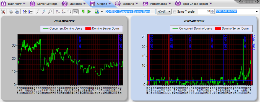Click the graph layout picture icon
Screen dimensions: 260x102
pos(97,12)
